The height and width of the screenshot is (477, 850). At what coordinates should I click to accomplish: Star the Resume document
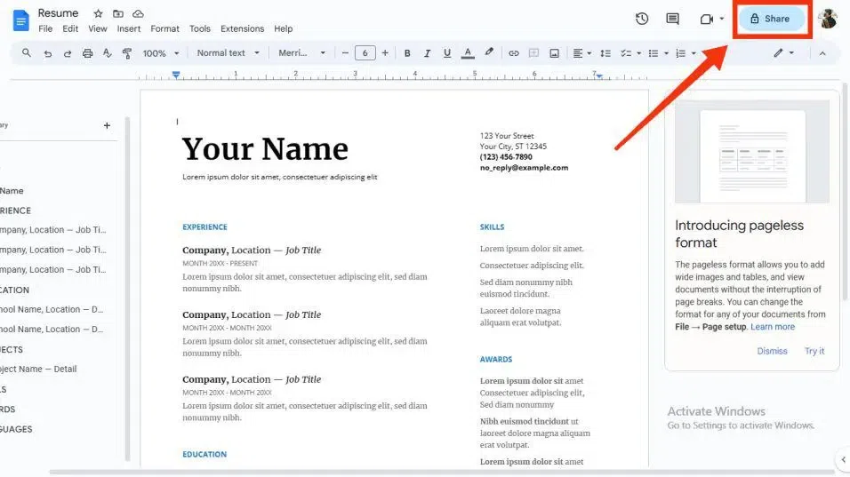[x=98, y=13]
